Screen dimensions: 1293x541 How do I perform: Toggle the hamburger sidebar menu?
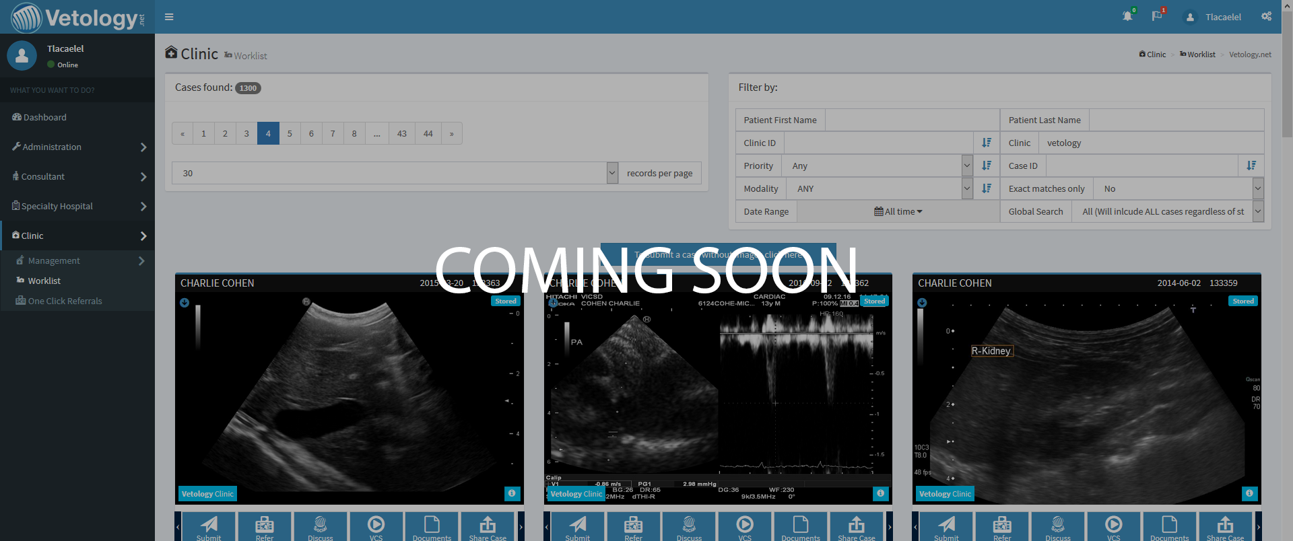tap(169, 17)
